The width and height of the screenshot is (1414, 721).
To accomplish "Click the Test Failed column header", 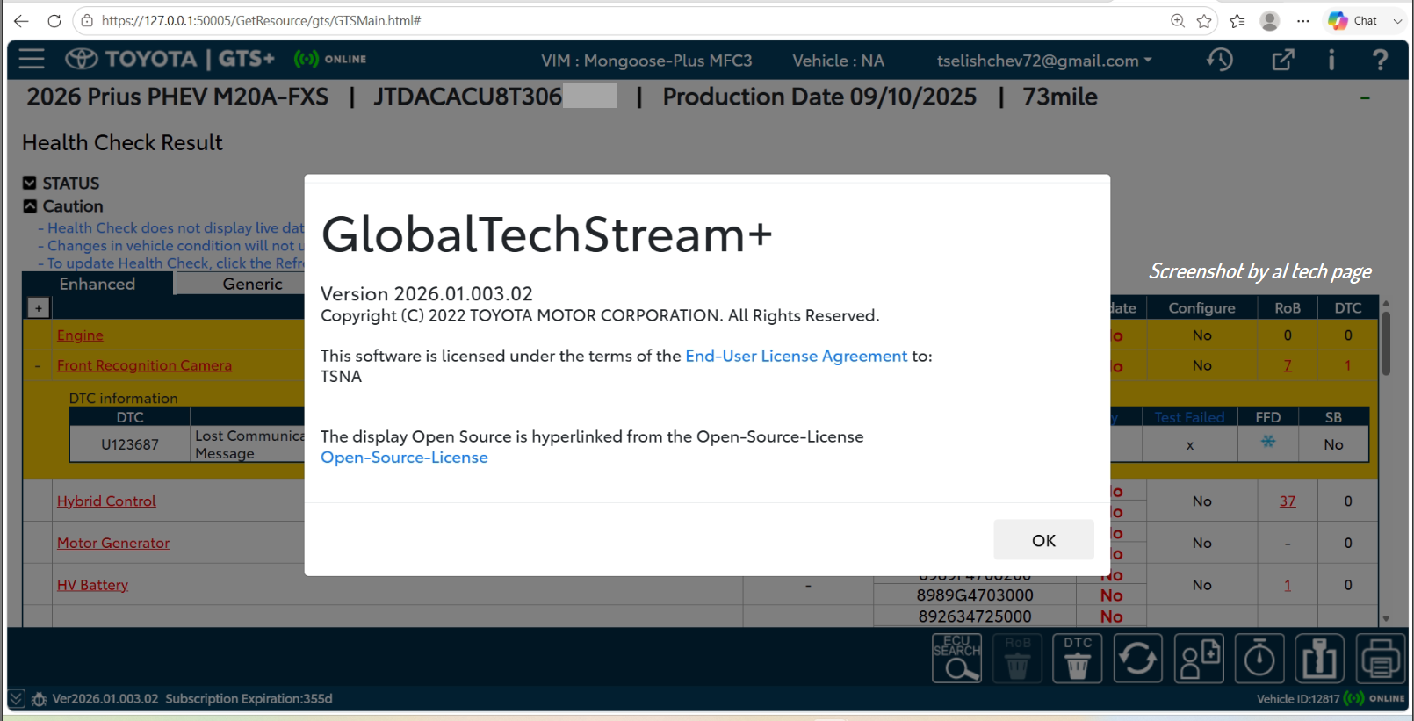I will 1189,417.
